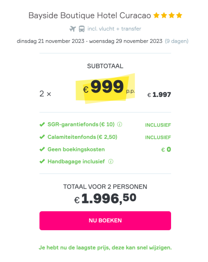Screen dimensions: 208x262
Task: Click the airplane flight icon
Action: (x=73, y=29)
